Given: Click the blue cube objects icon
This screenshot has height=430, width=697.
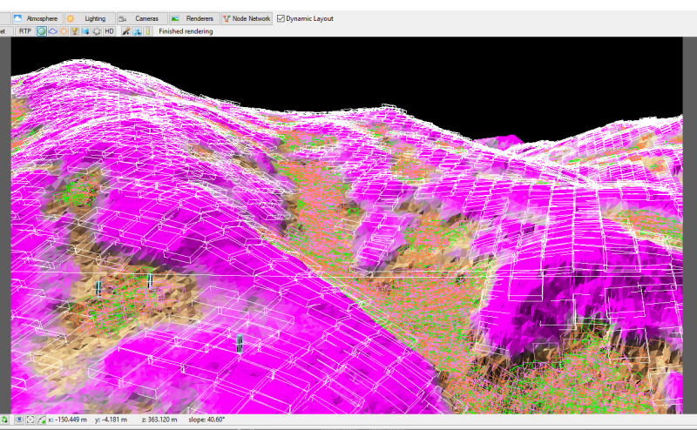Looking at the screenshot, I should click(x=85, y=31).
